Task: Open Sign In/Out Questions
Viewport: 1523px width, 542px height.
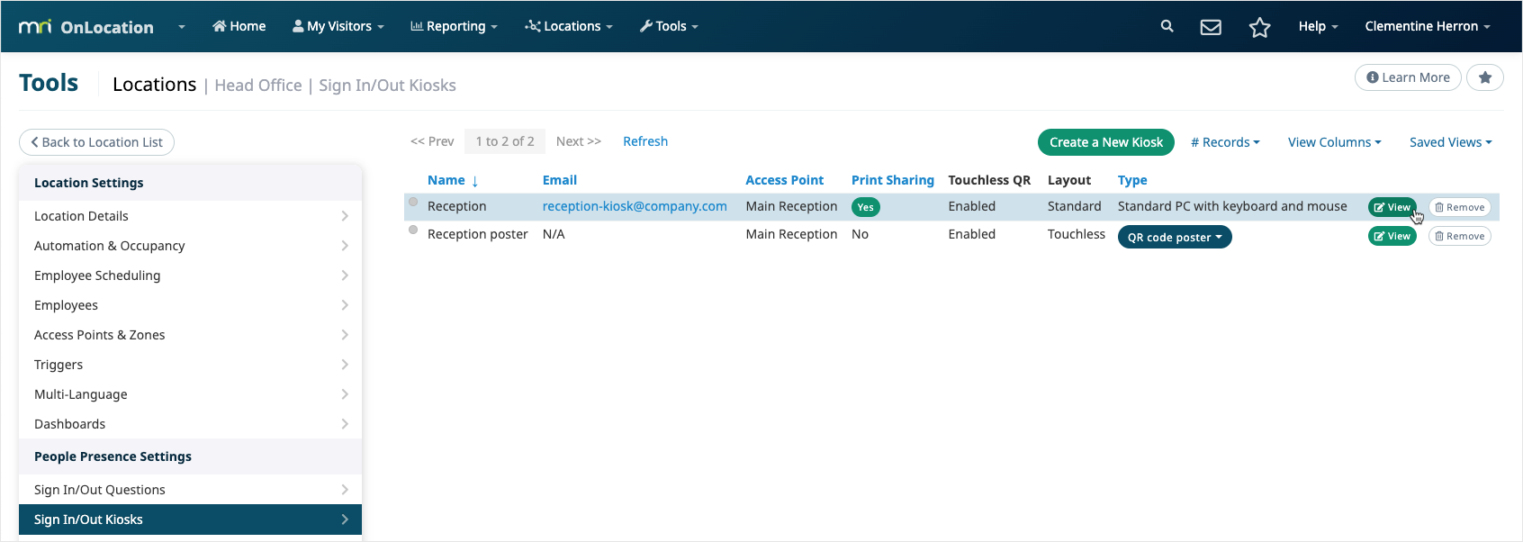Action: (x=190, y=490)
